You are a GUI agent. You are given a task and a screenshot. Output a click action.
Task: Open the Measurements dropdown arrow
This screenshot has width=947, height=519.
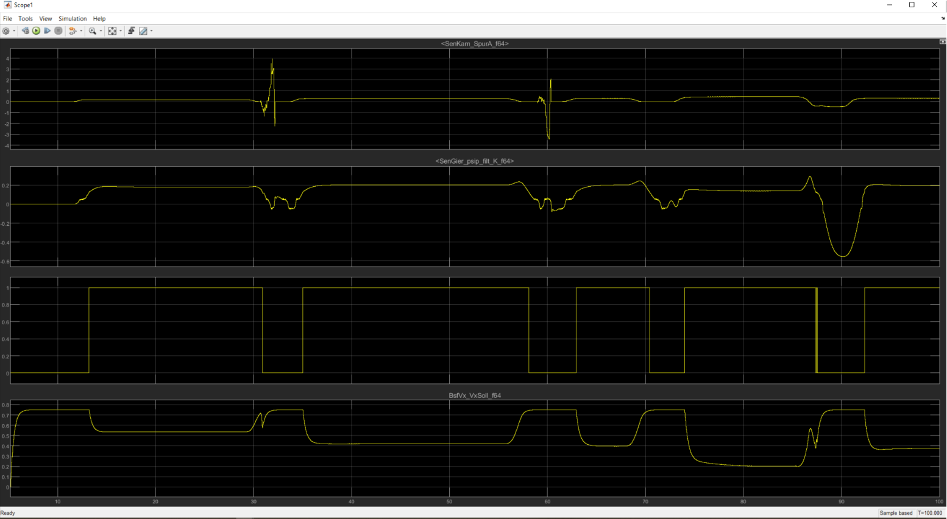(x=151, y=31)
